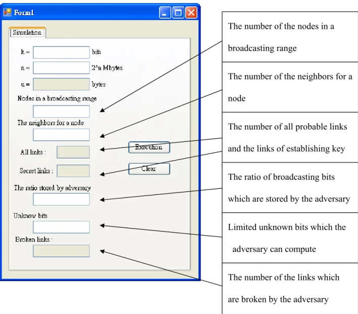Minimize the Form1 window
This screenshot has width=358, height=314.
165,12
